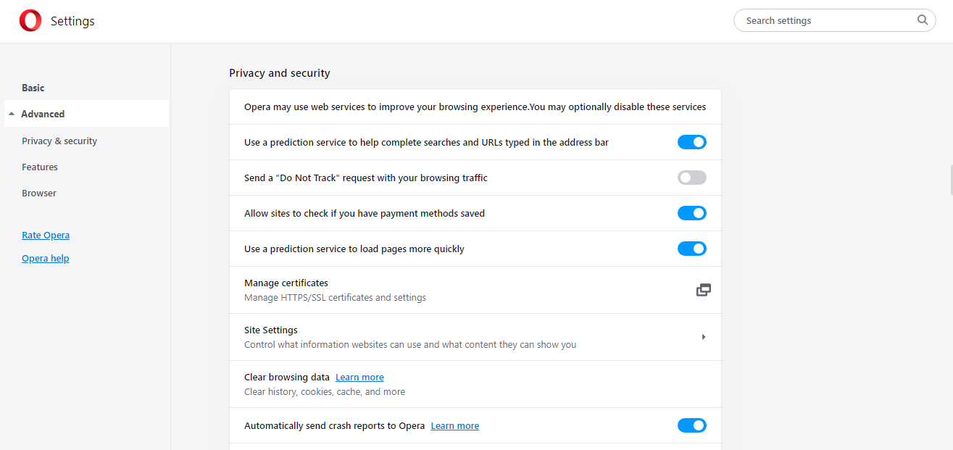Select Privacy & security in sidebar

click(59, 141)
